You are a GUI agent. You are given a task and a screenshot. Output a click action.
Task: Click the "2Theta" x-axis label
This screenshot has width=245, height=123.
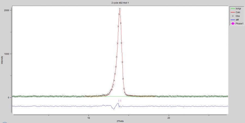click(120, 120)
